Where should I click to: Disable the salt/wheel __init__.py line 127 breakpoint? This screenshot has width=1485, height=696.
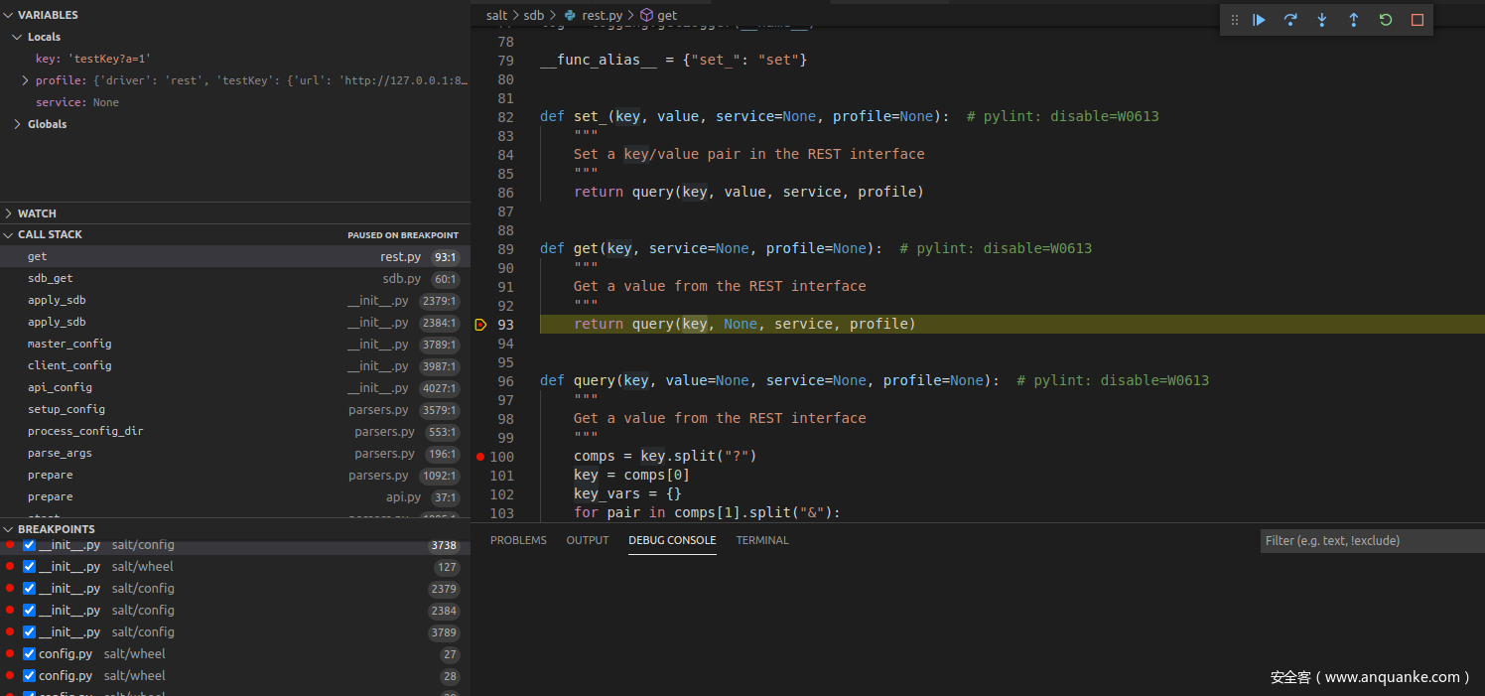click(29, 567)
